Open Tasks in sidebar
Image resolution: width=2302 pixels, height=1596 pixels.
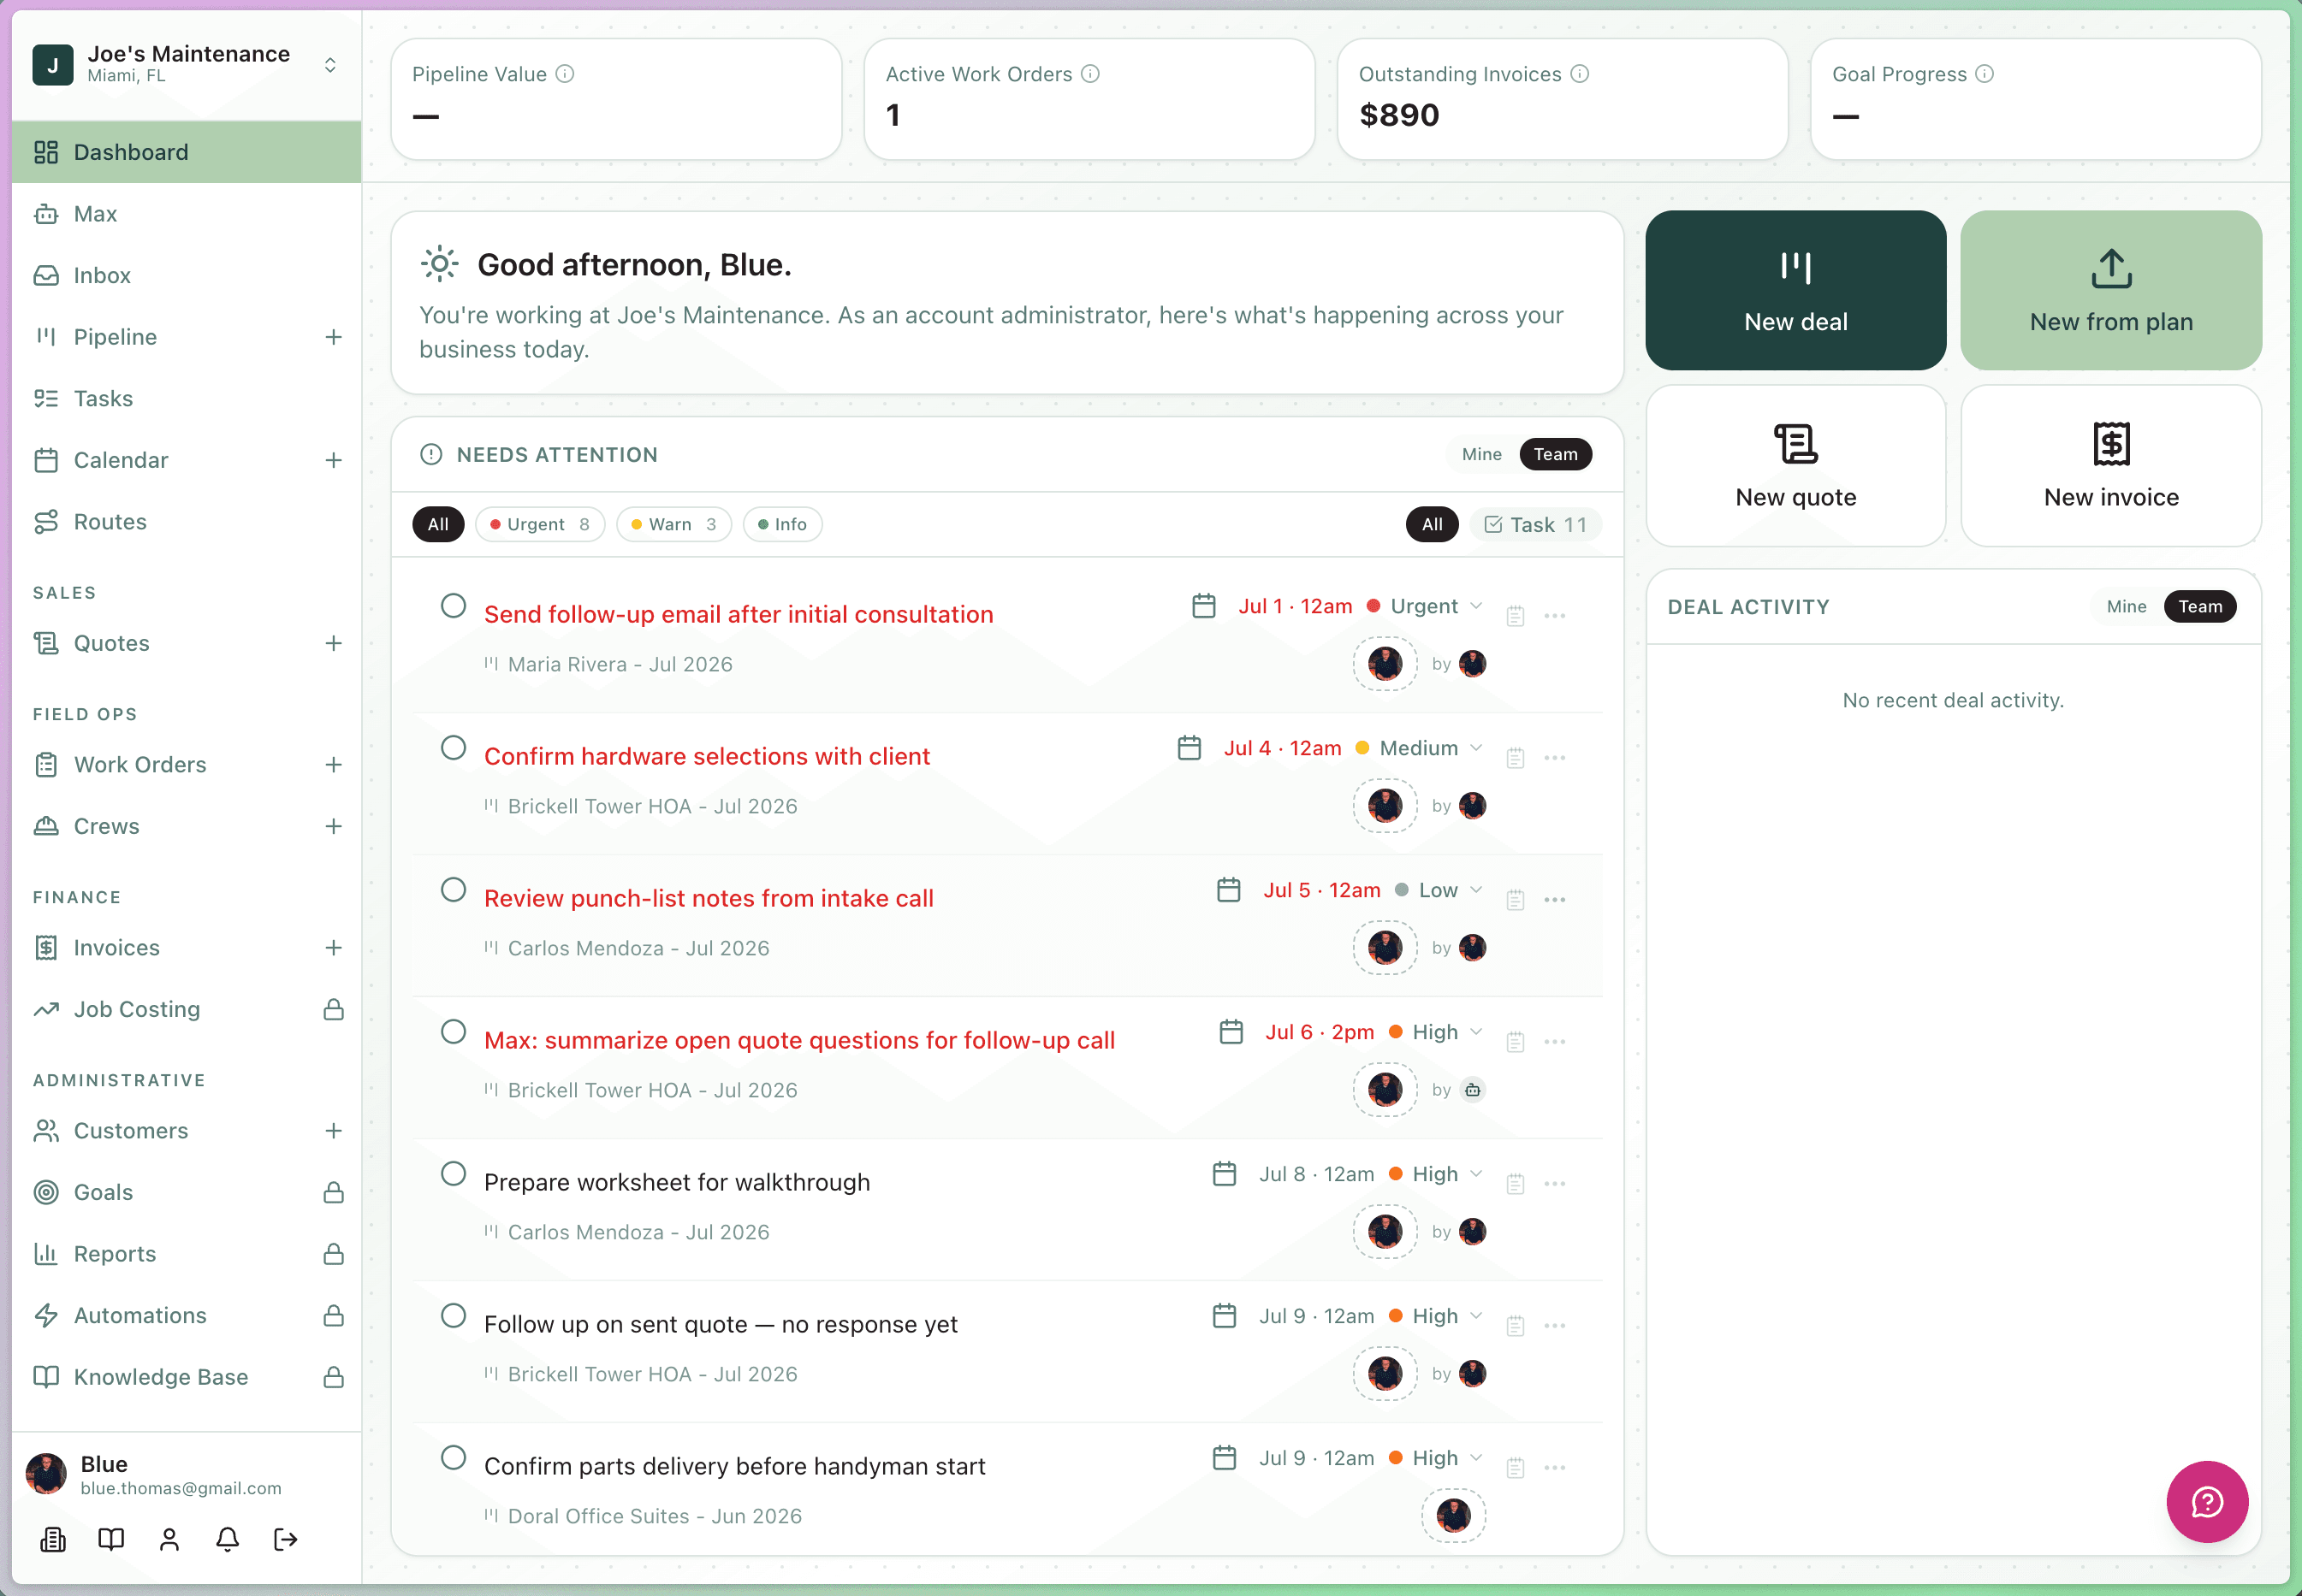click(186, 398)
